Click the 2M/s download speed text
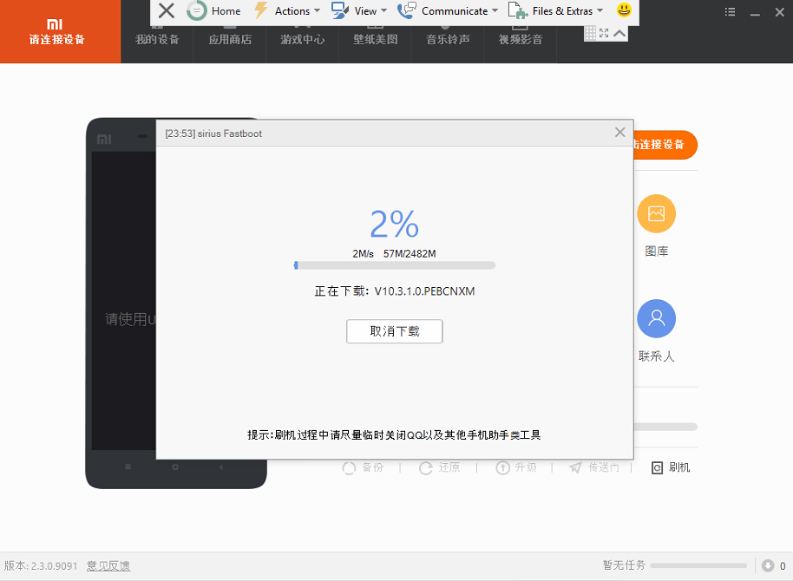The width and height of the screenshot is (793, 581). [x=364, y=254]
